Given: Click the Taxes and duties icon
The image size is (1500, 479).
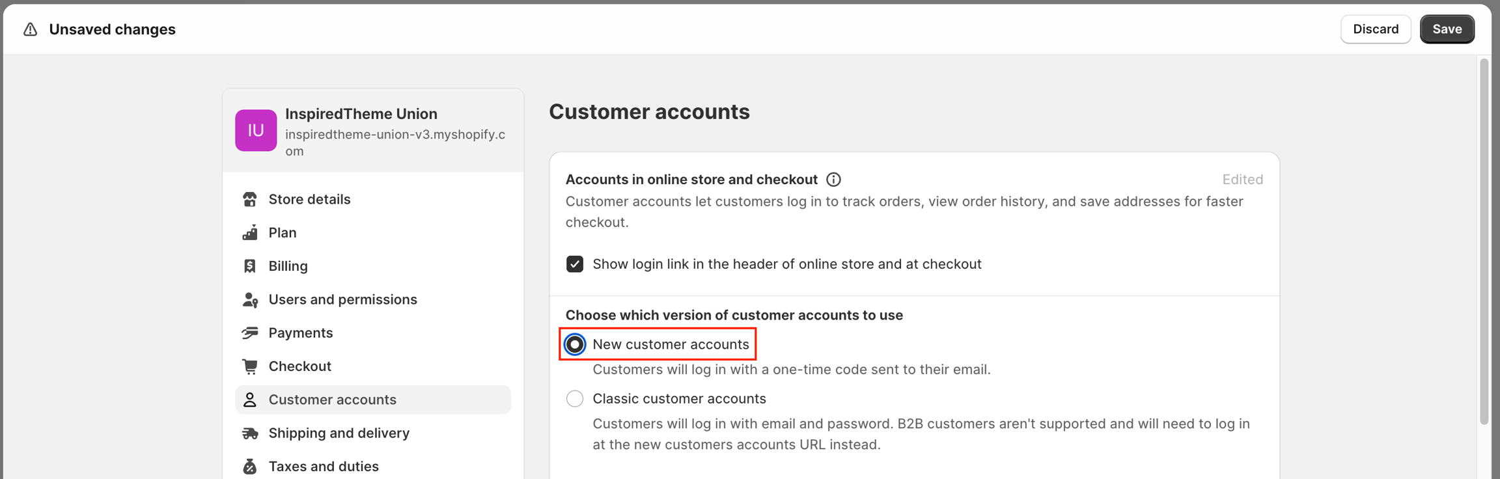Looking at the screenshot, I should (x=250, y=467).
